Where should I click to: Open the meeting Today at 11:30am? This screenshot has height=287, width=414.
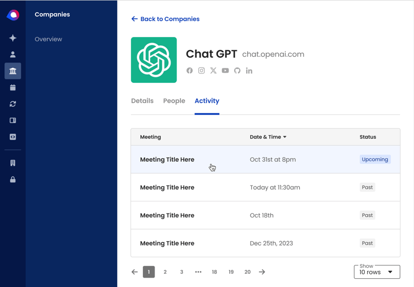(266, 188)
